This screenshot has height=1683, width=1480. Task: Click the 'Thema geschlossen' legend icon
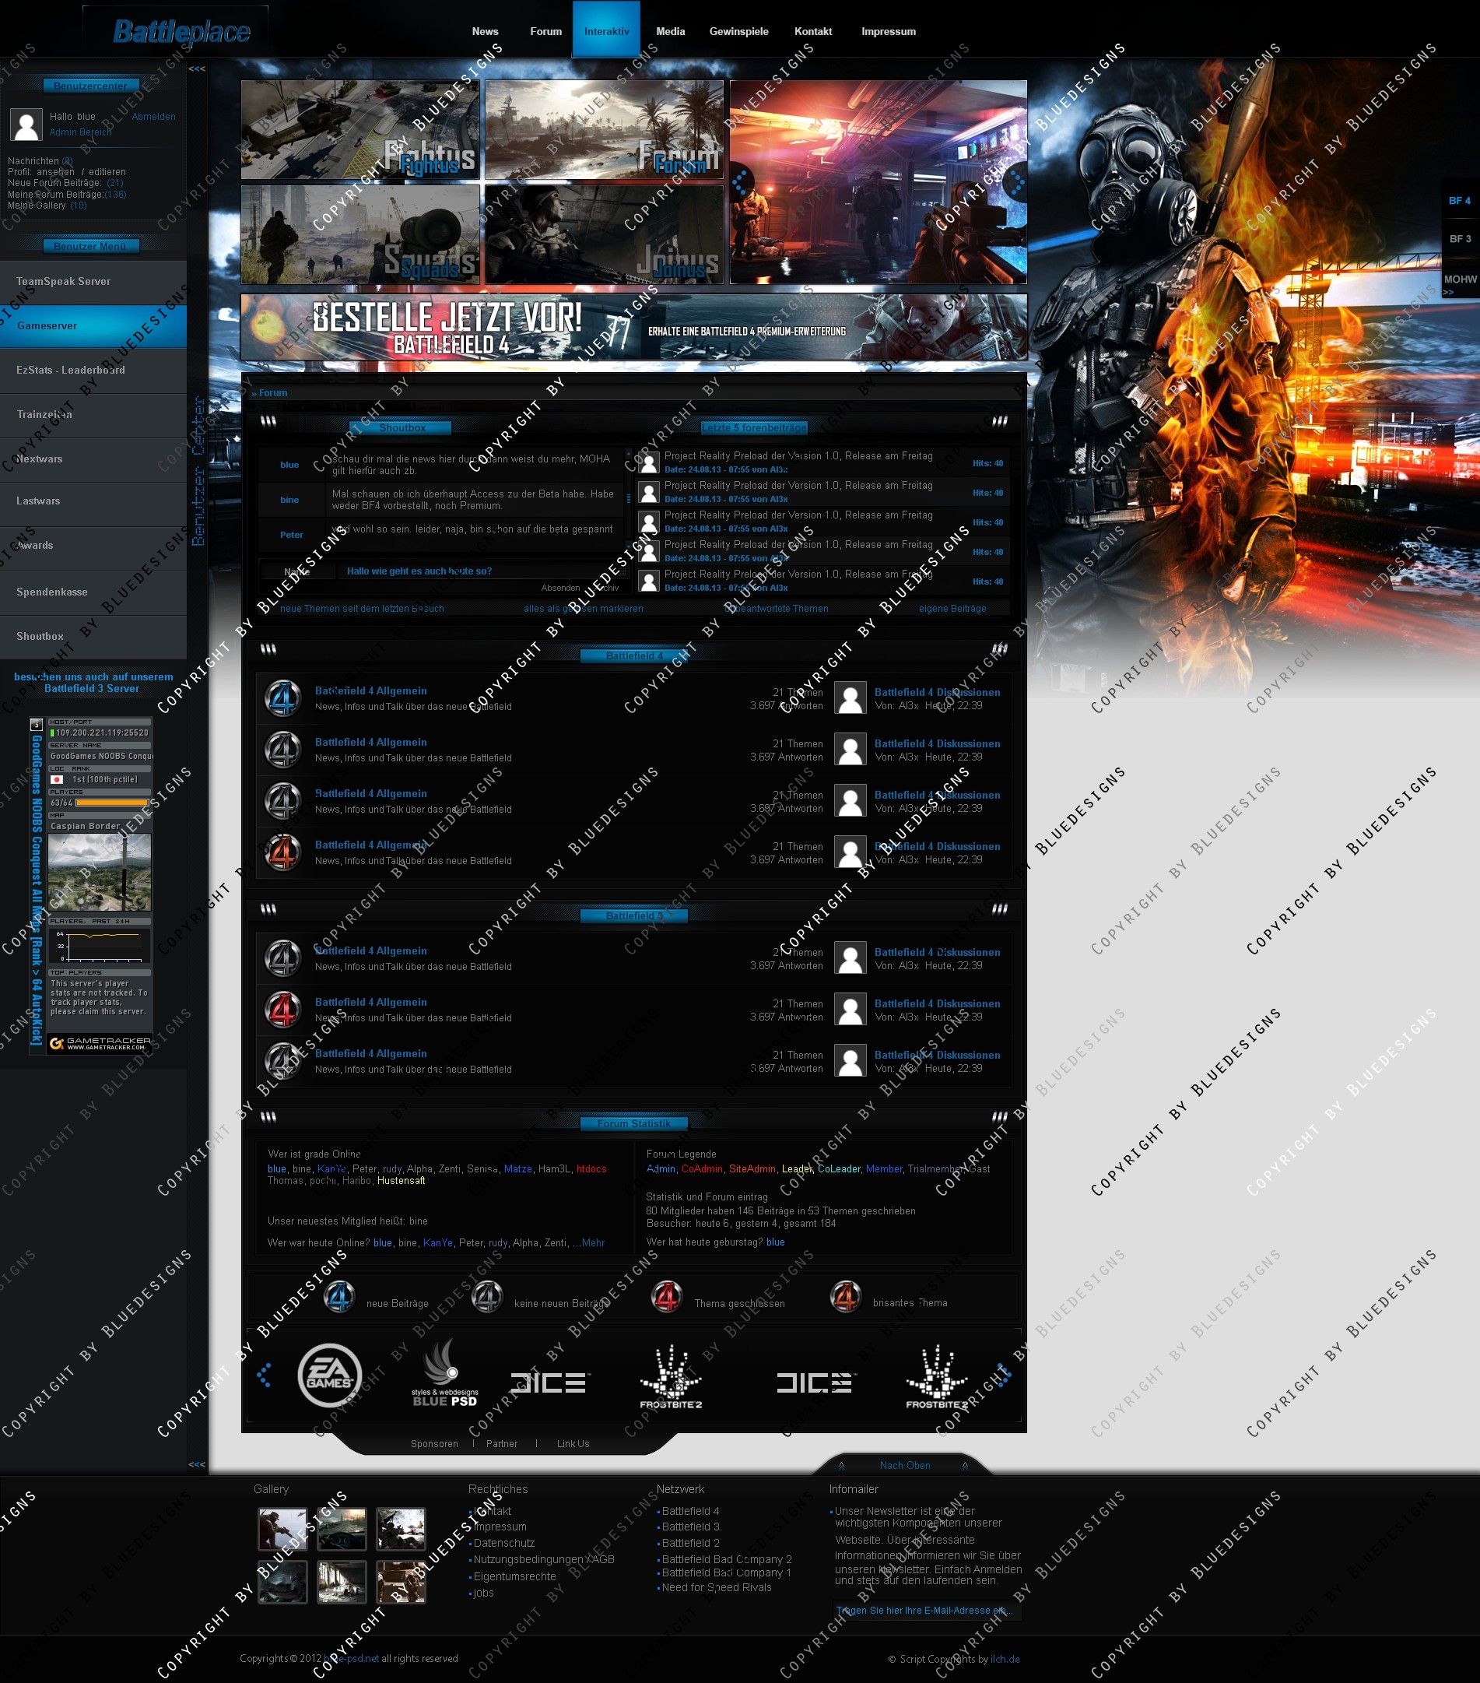click(x=666, y=1295)
